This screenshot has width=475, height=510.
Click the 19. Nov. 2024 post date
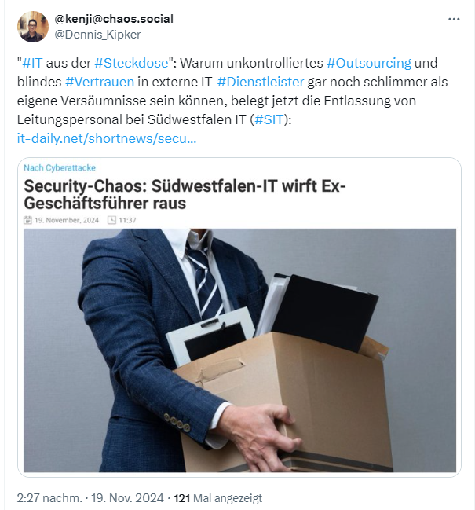point(127,498)
